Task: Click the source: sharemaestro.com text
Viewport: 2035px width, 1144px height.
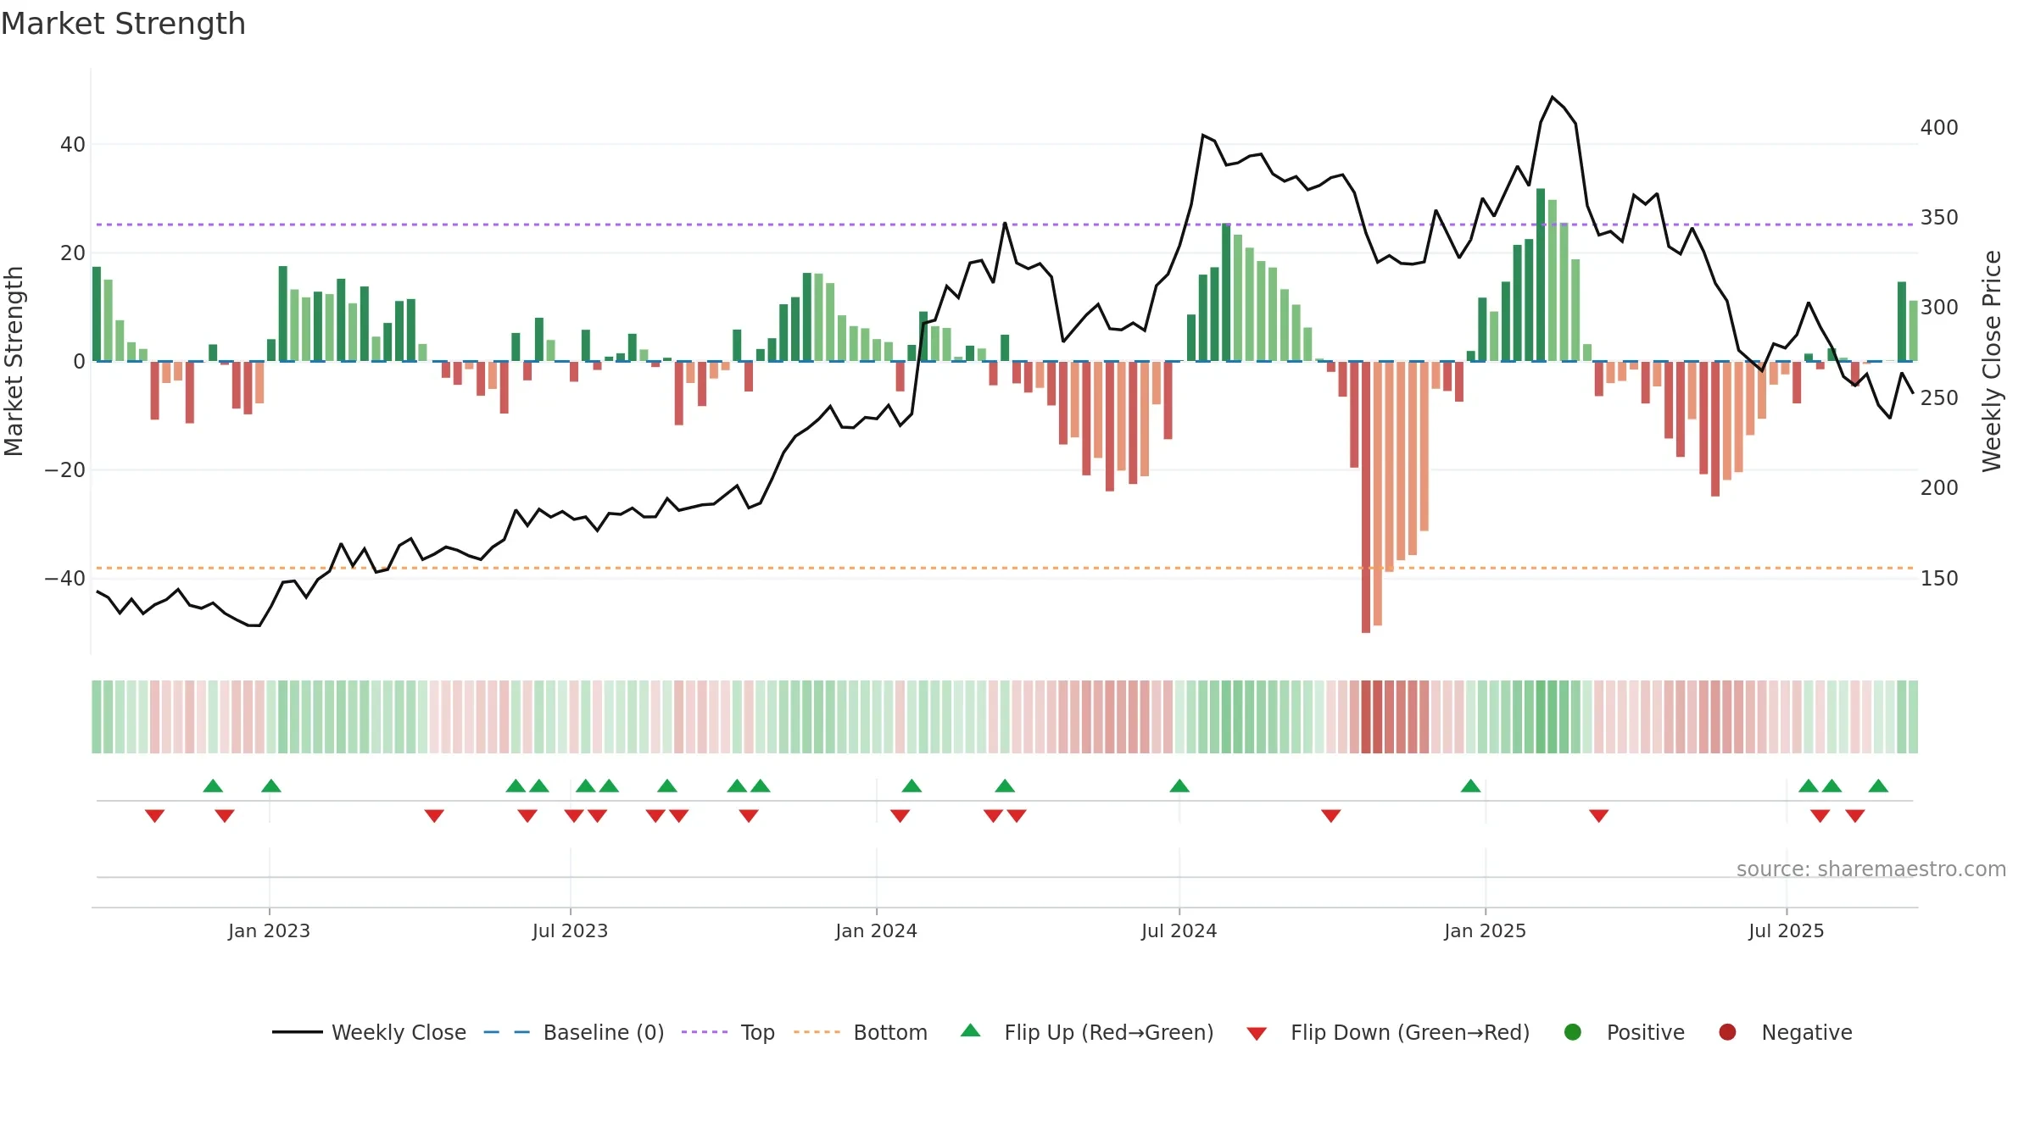Action: (1871, 869)
